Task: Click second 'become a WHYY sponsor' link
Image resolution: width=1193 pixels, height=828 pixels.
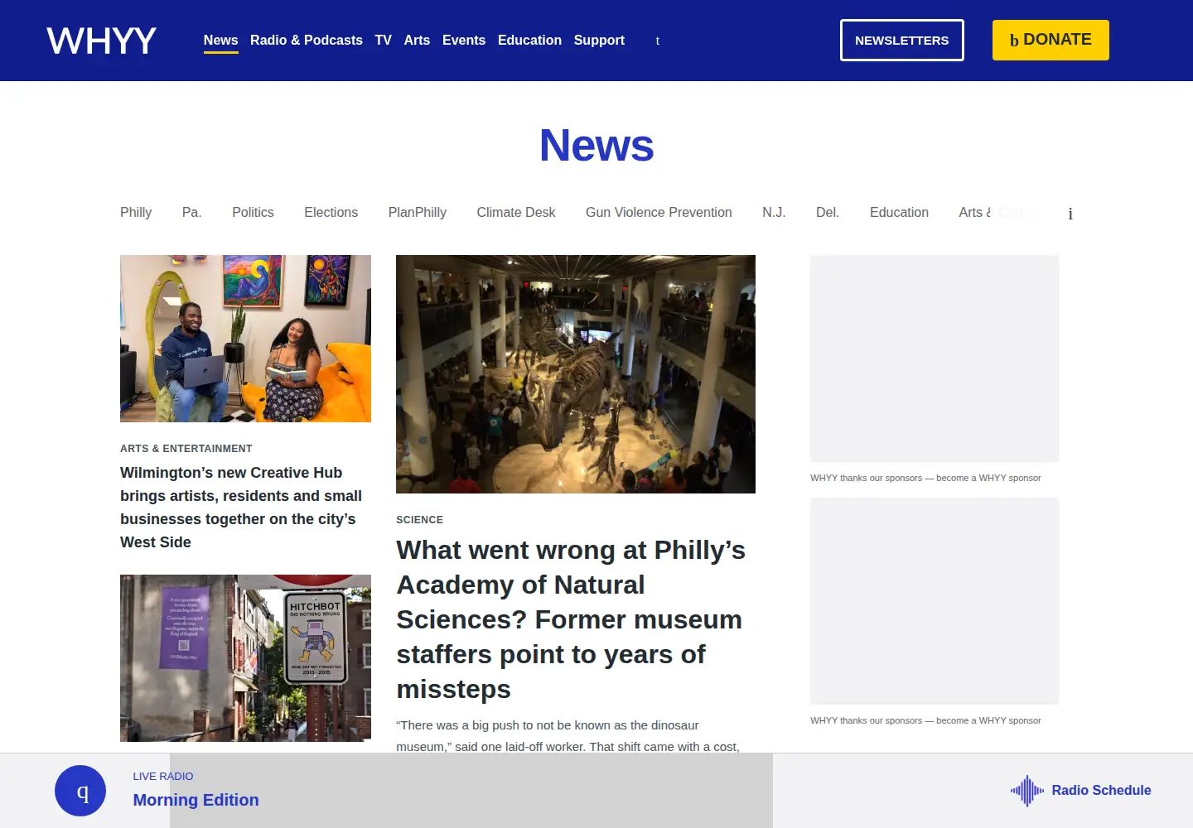Action: pos(988,720)
